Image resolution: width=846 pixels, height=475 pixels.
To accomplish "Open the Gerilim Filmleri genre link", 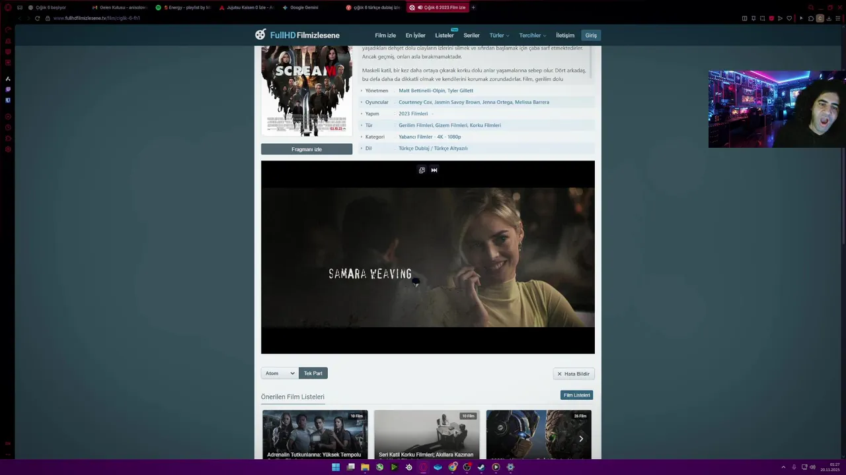I will (416, 125).
